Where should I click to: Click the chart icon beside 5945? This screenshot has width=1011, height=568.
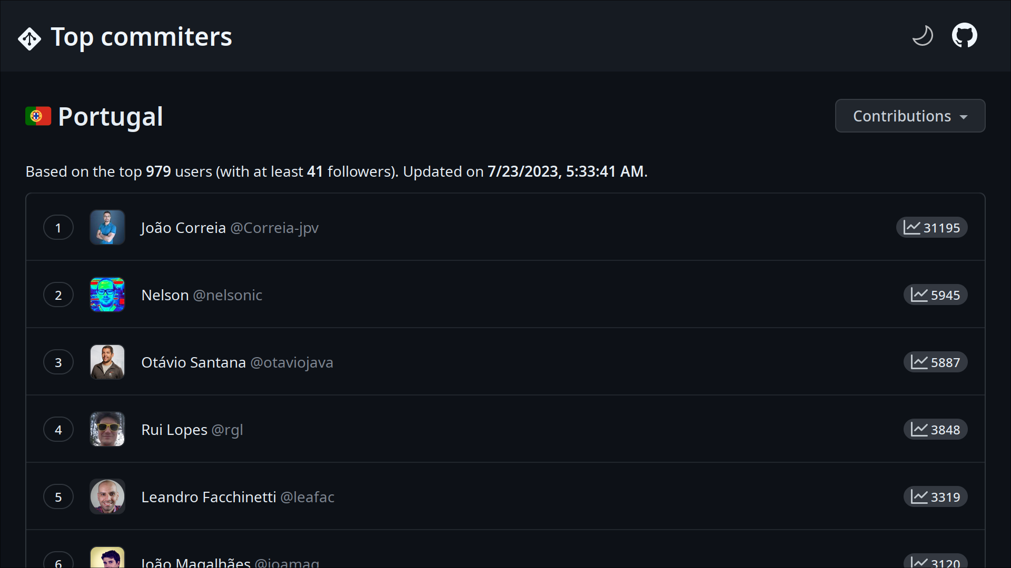tap(919, 295)
